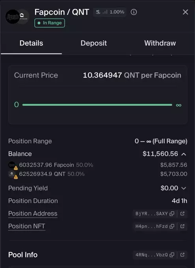Viewport: 195px width, 268px height.
Task: Open Position Address in external explorer
Action: click(x=182, y=214)
